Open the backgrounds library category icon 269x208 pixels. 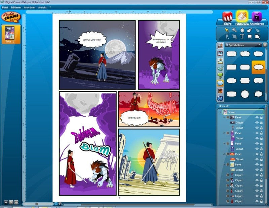pyautogui.click(x=220, y=53)
